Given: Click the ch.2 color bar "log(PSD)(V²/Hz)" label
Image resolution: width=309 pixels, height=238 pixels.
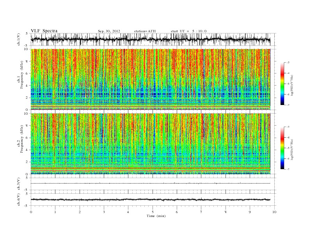Looking at the screenshot, I should [x=292, y=150].
